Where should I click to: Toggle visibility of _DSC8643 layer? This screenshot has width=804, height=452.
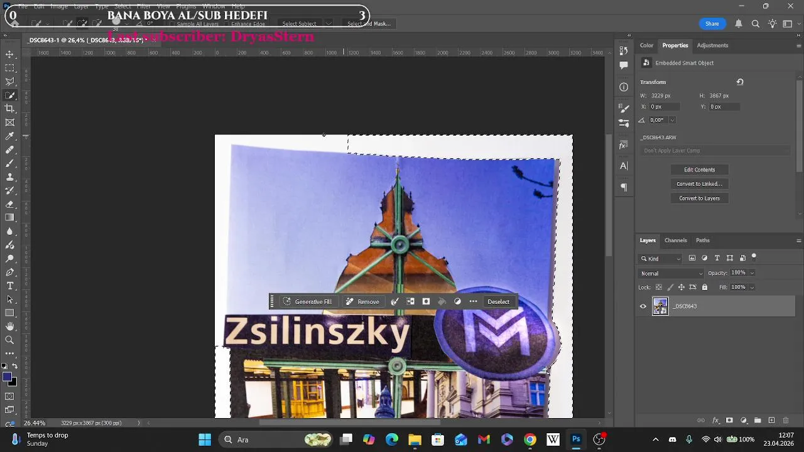point(643,306)
